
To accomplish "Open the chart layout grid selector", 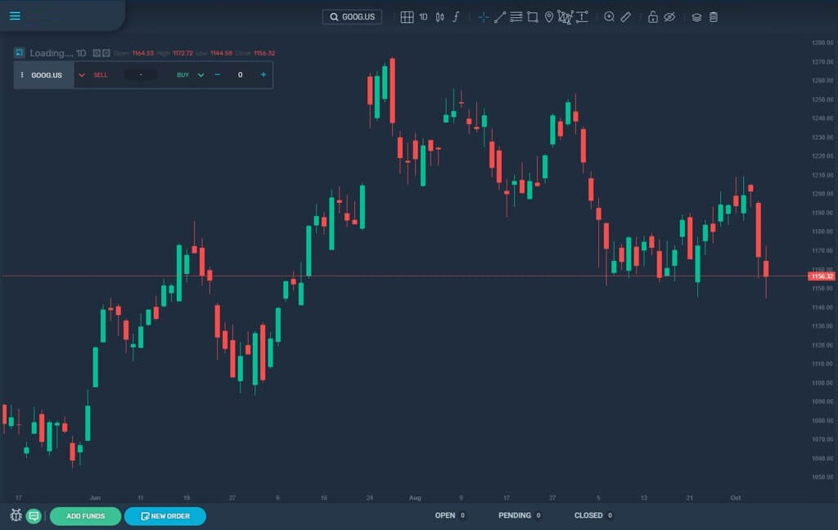I will pyautogui.click(x=407, y=16).
